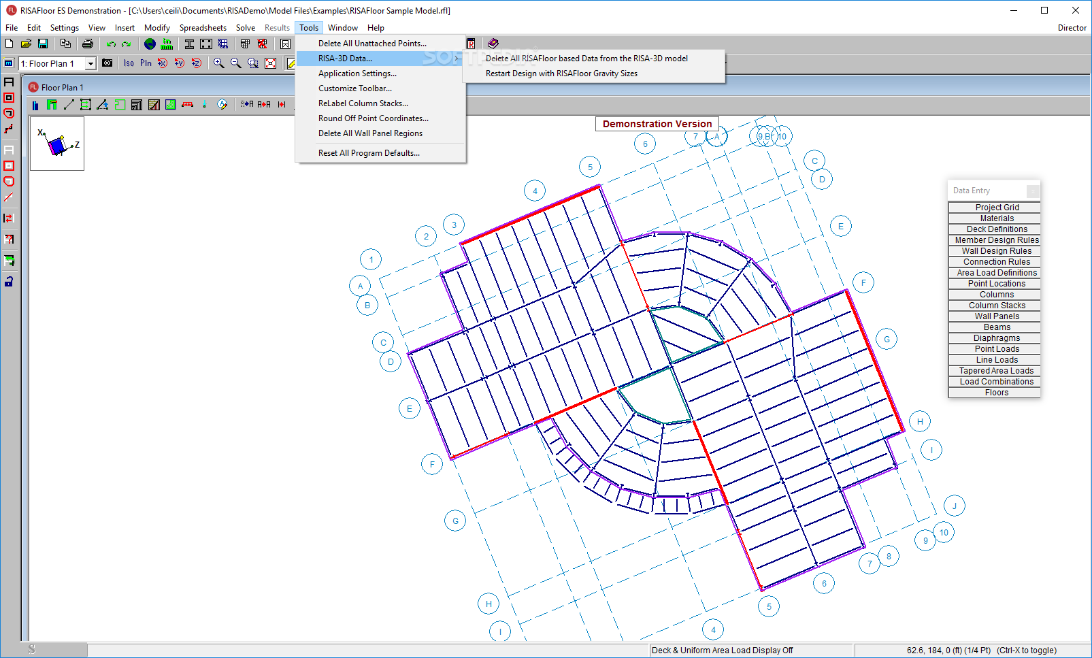Image resolution: width=1092 pixels, height=658 pixels.
Task: Open the units icon labeled in/mm
Action: 167,44
